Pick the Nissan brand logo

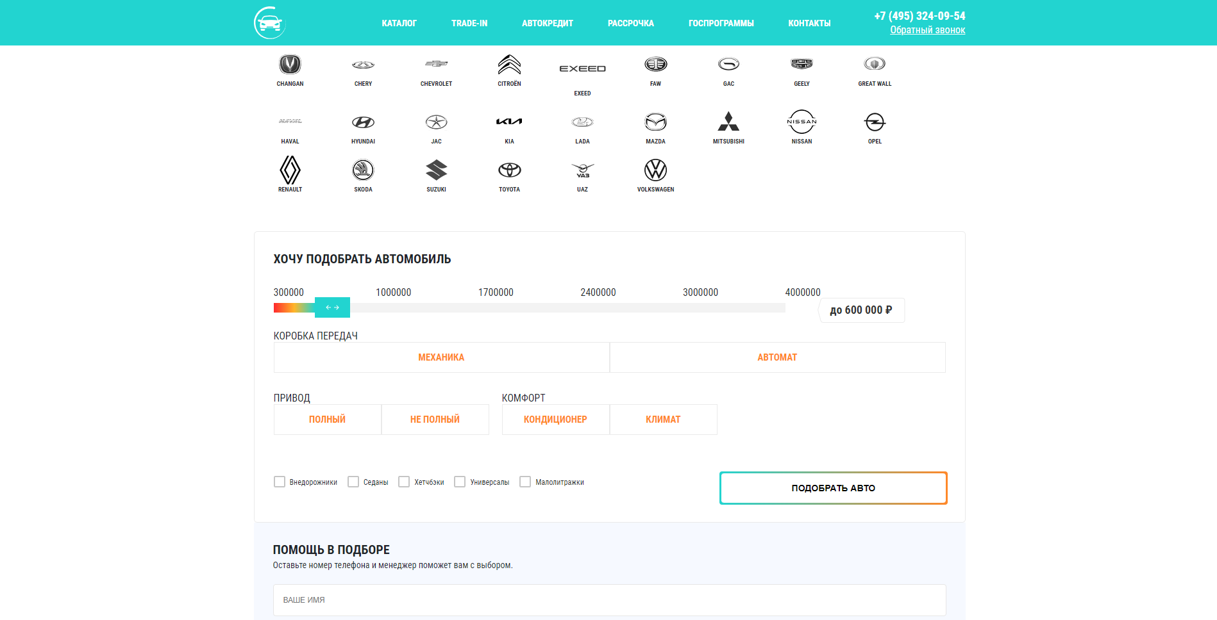coord(802,122)
